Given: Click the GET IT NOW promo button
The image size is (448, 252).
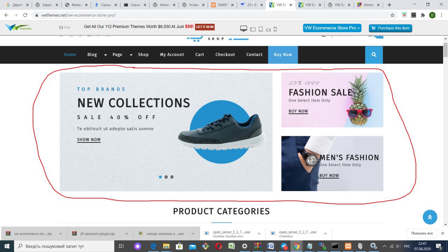Looking at the screenshot, I should pos(205,27).
